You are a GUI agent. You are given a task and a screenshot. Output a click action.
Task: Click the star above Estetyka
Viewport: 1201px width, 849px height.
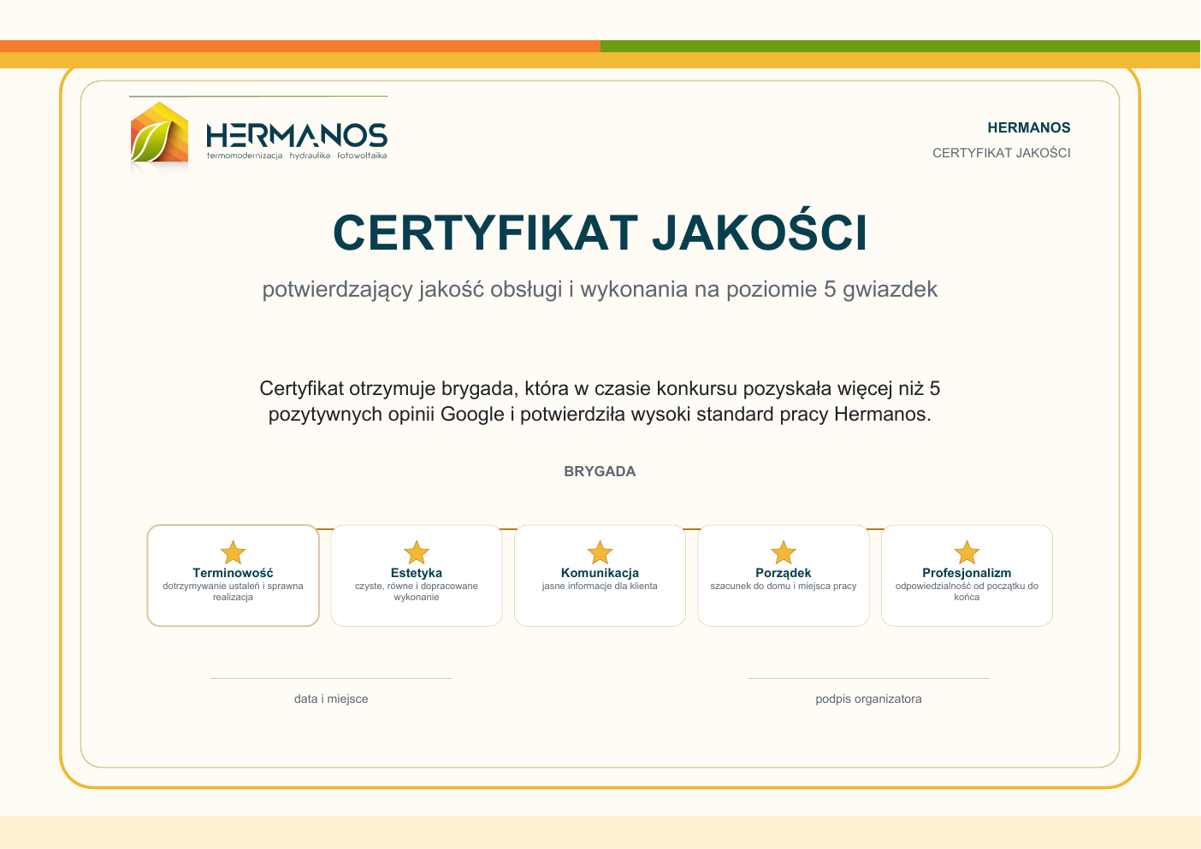click(x=417, y=552)
